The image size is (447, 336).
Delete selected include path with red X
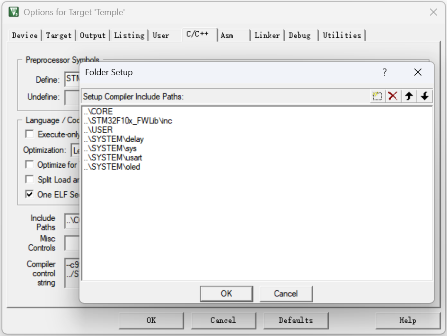[393, 96]
